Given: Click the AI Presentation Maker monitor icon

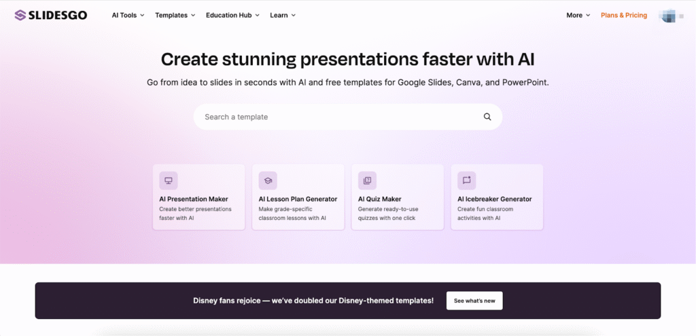Looking at the screenshot, I should tap(168, 181).
